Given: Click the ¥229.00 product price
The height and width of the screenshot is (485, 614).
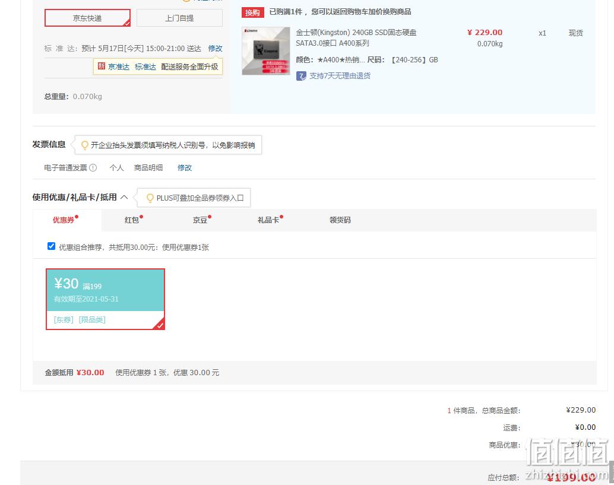Looking at the screenshot, I should point(485,33).
